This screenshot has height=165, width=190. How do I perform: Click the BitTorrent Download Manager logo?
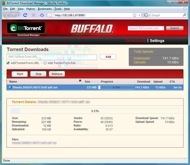point(26,29)
